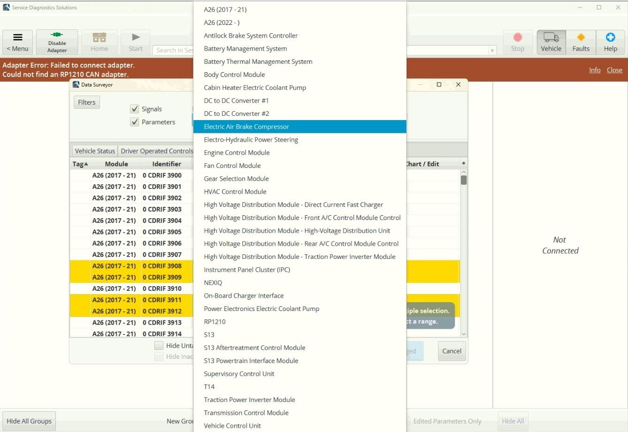Select Electric Air Brake Compressor from the module list
This screenshot has width=628, height=432.
coord(246,126)
